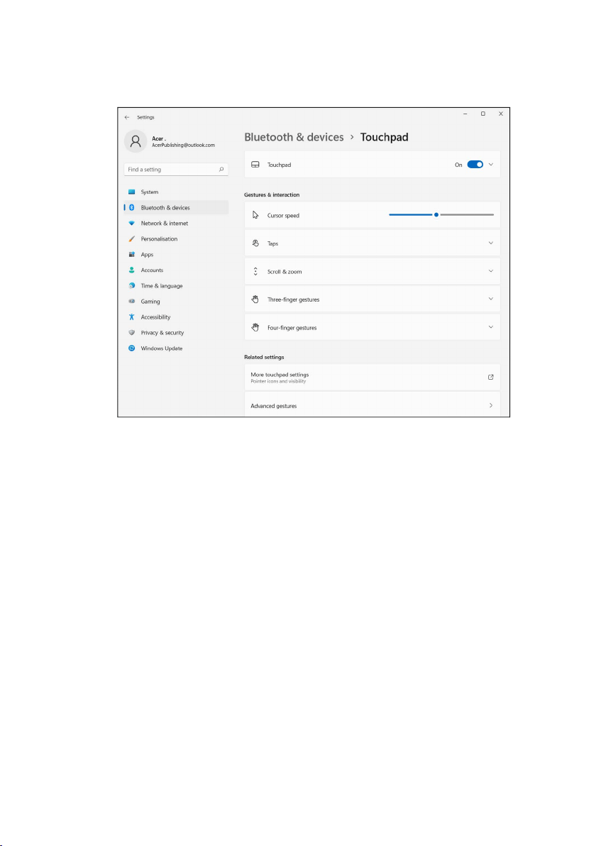Click the Privacy & security shield icon
596x846 pixels.
(x=131, y=332)
